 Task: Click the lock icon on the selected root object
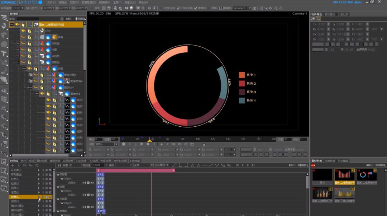23,24
